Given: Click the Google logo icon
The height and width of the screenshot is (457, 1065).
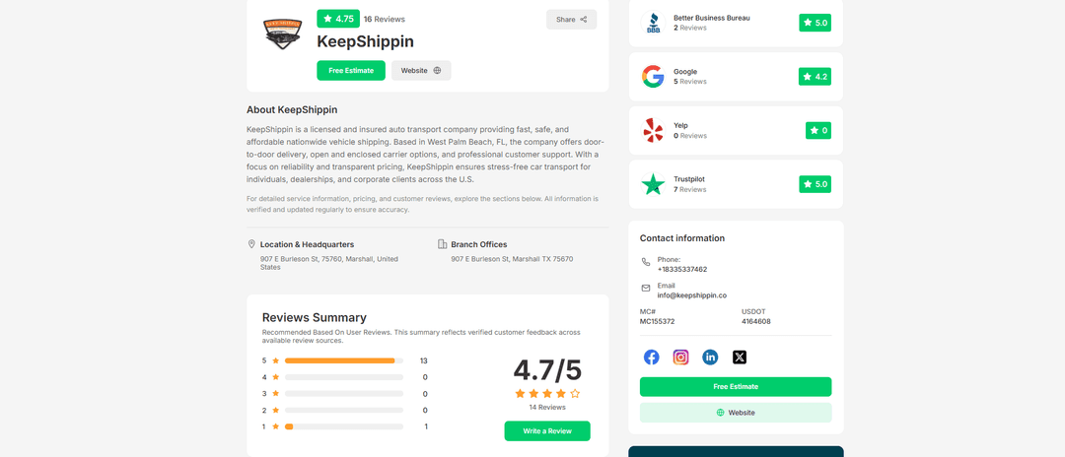Looking at the screenshot, I should [653, 77].
